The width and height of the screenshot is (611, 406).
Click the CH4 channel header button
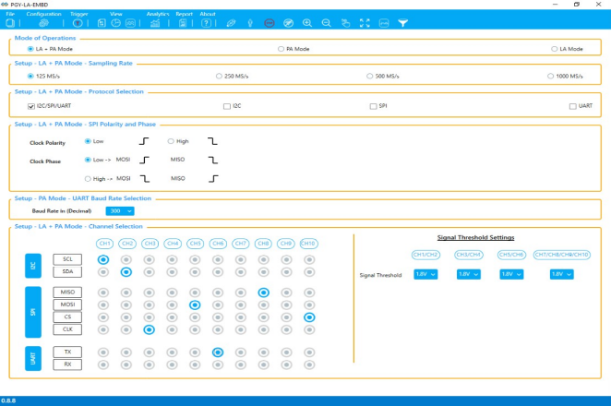coord(173,244)
